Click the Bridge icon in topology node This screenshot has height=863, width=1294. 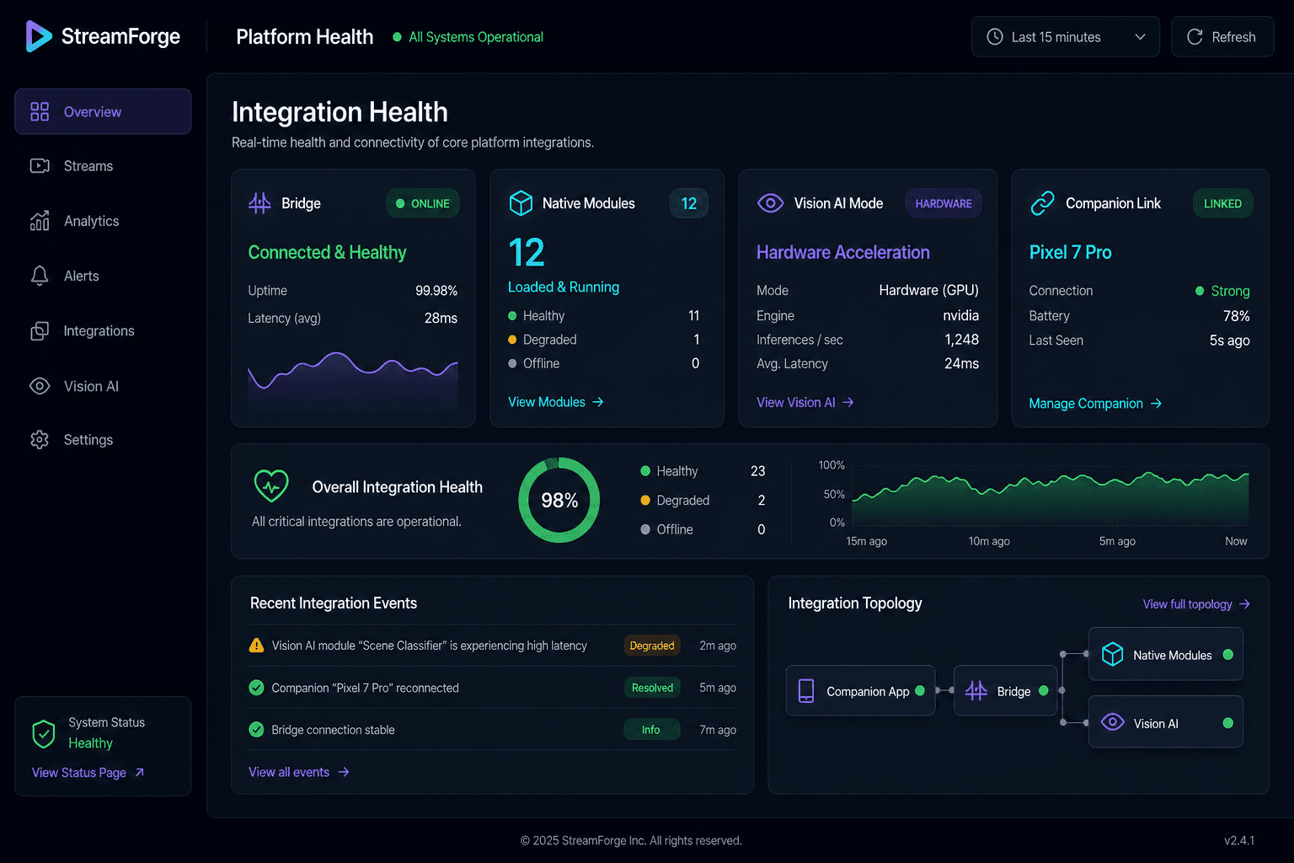click(x=976, y=691)
